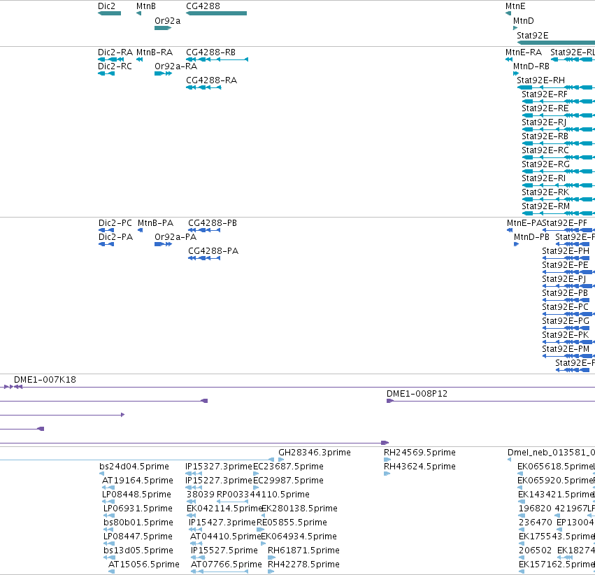Open the Dic2-RA transcript
This screenshot has height=575, width=595.
[x=110, y=59]
